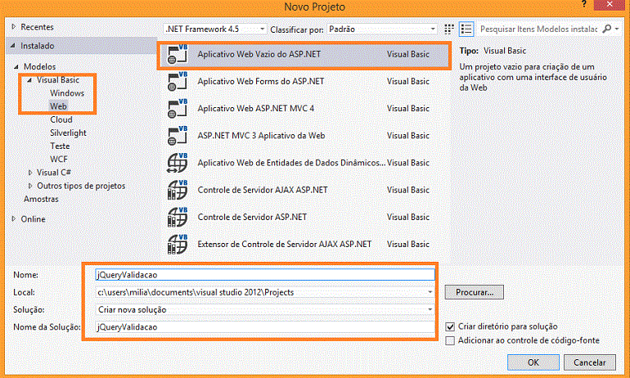Select the Teste category
This screenshot has width=630, height=378.
(x=60, y=146)
